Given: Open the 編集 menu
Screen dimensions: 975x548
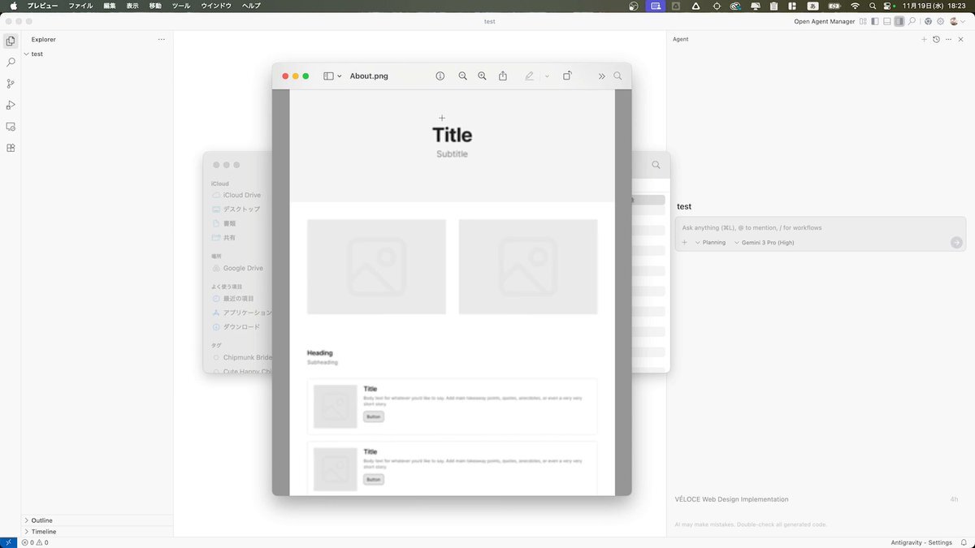Looking at the screenshot, I should point(110,6).
